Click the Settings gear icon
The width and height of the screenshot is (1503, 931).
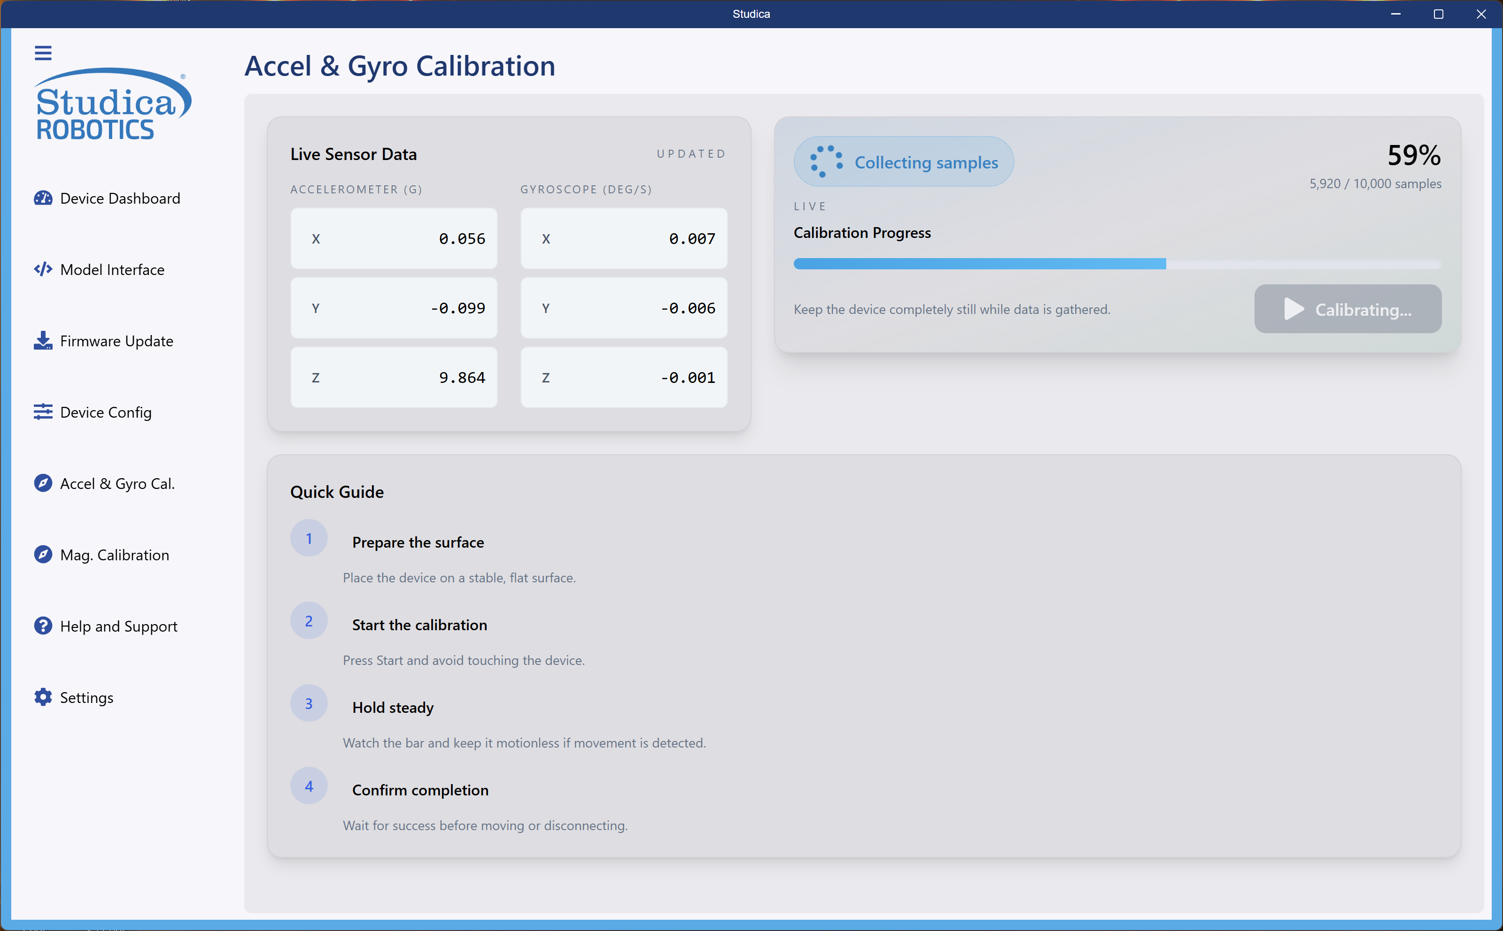[43, 697]
